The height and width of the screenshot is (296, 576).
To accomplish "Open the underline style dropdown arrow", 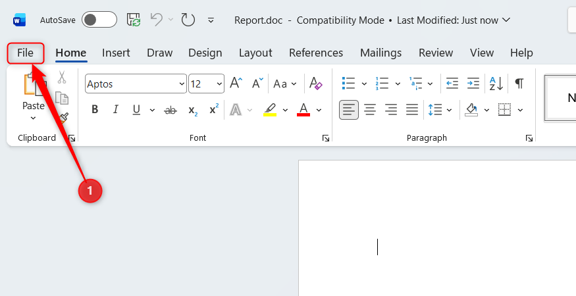I will tap(152, 110).
